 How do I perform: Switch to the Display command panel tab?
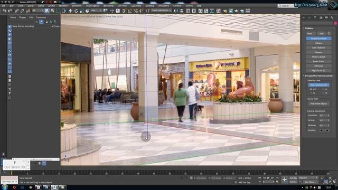pyautogui.click(x=326, y=18)
